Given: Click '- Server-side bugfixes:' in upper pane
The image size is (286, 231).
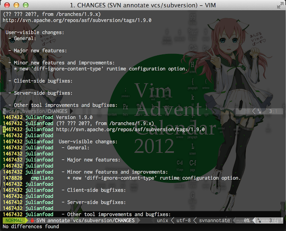Looking at the screenshot, I should pos(41,93).
